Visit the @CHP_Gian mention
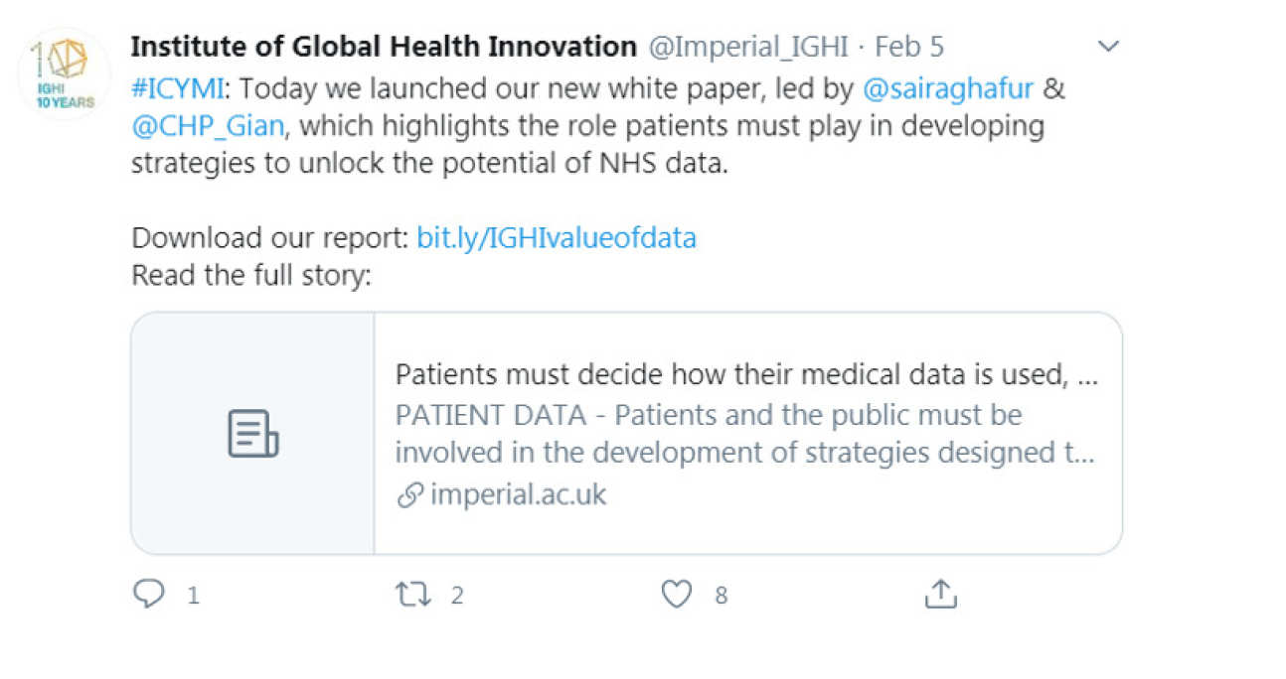Image resolution: width=1286 pixels, height=679 pixels. [x=214, y=126]
